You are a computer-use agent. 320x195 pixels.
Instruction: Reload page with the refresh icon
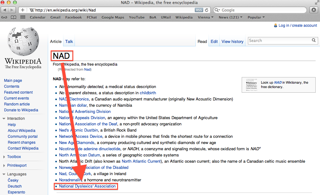(x=207, y=10)
